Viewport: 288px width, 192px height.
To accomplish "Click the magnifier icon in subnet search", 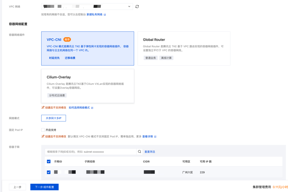I will pyautogui.click(x=139, y=152).
